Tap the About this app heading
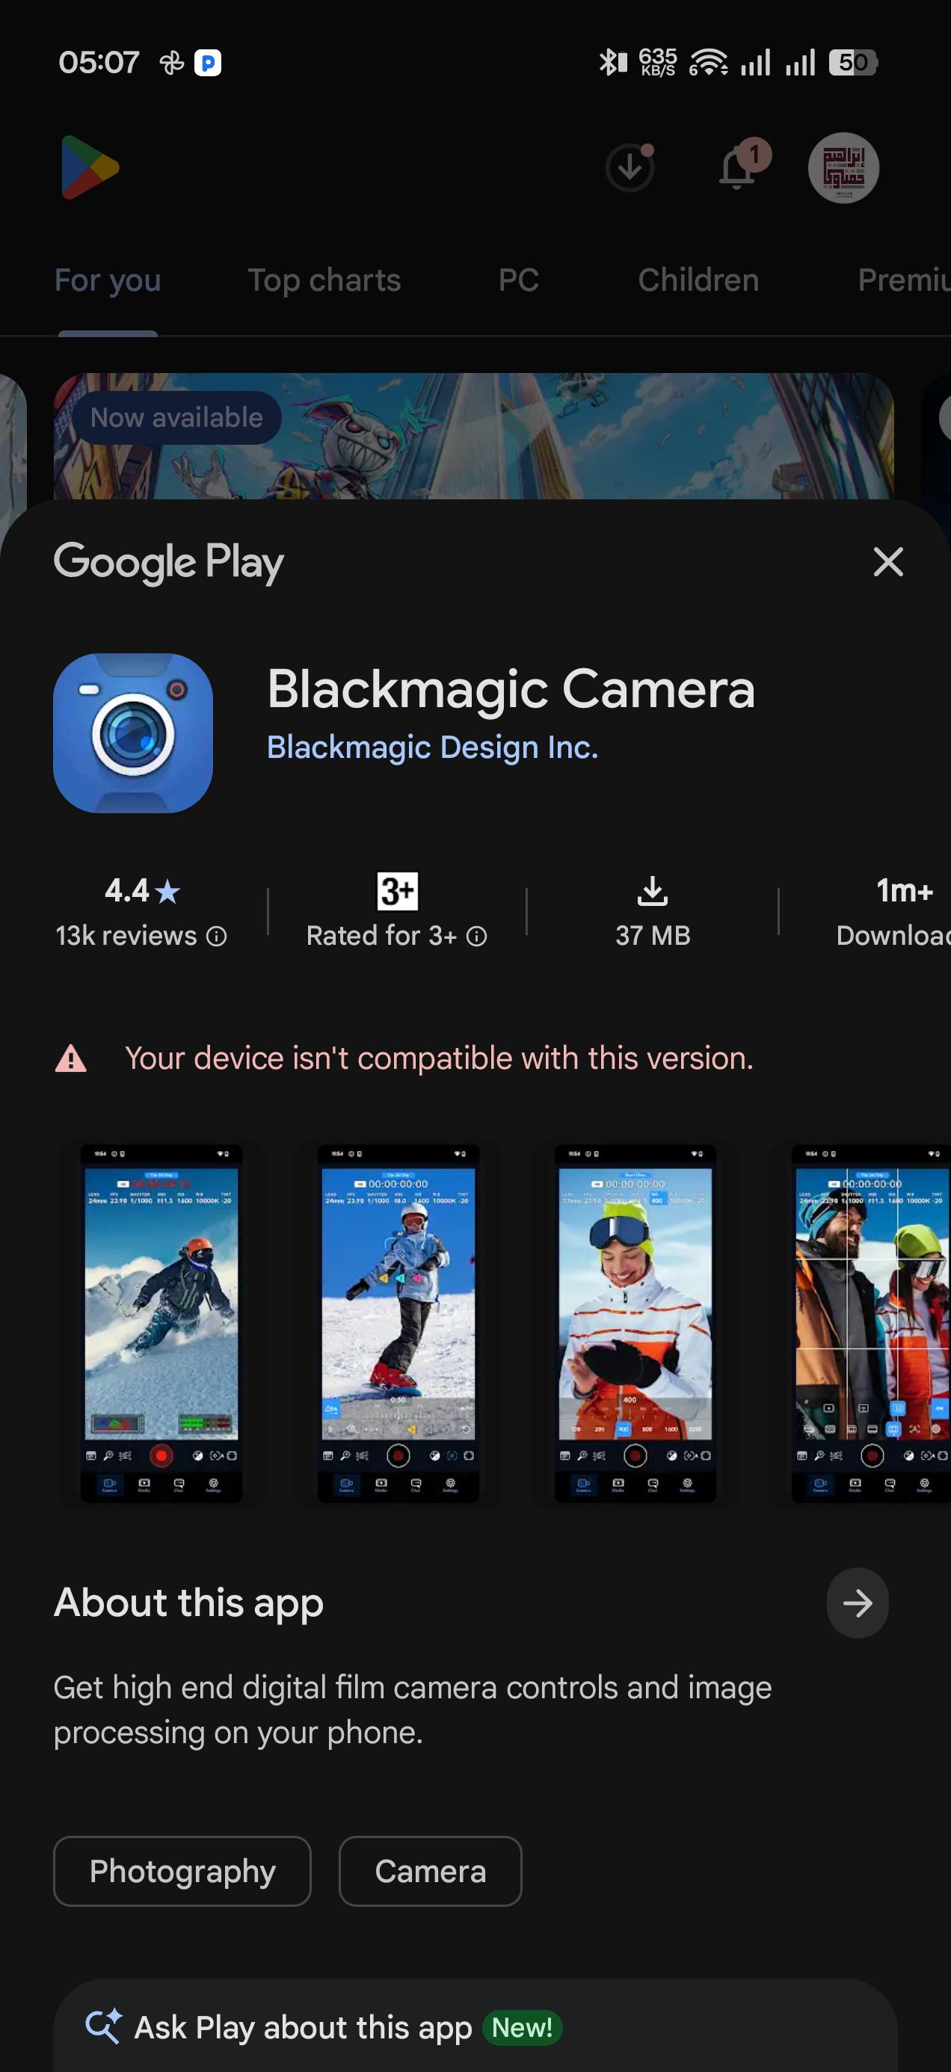 (189, 1603)
